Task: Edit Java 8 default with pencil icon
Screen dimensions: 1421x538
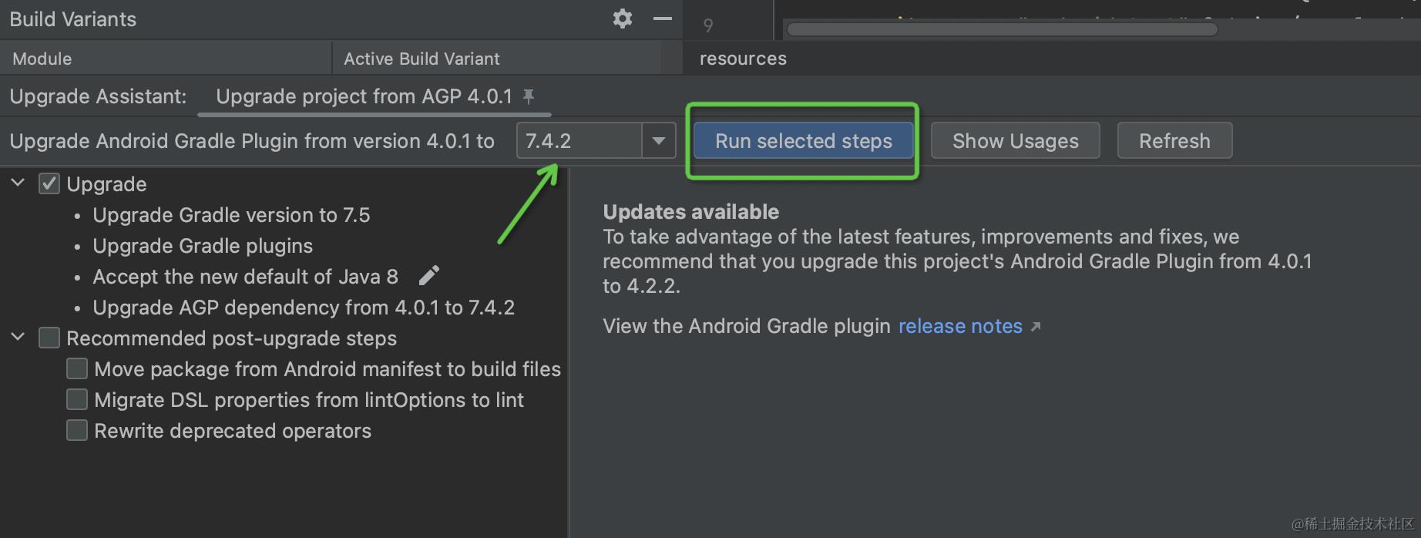Action: (x=428, y=276)
